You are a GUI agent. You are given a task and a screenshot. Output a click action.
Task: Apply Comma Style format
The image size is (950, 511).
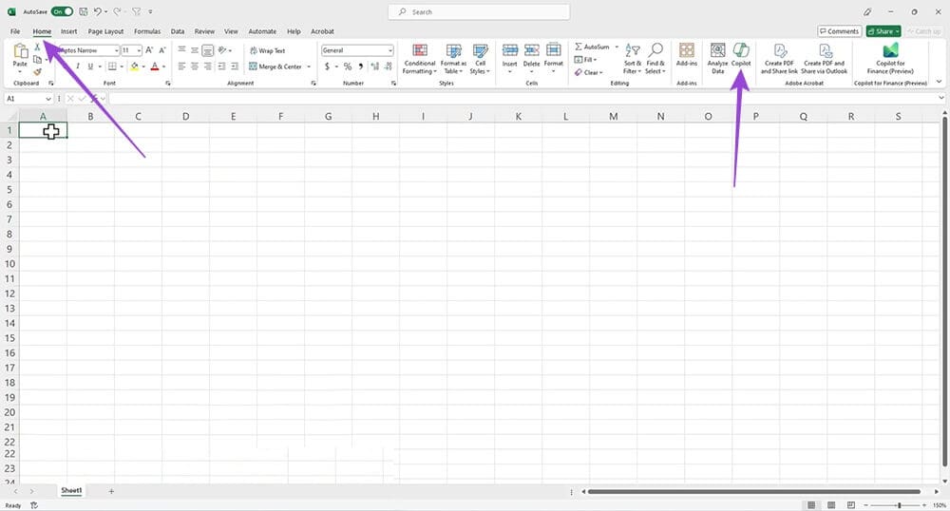point(361,66)
